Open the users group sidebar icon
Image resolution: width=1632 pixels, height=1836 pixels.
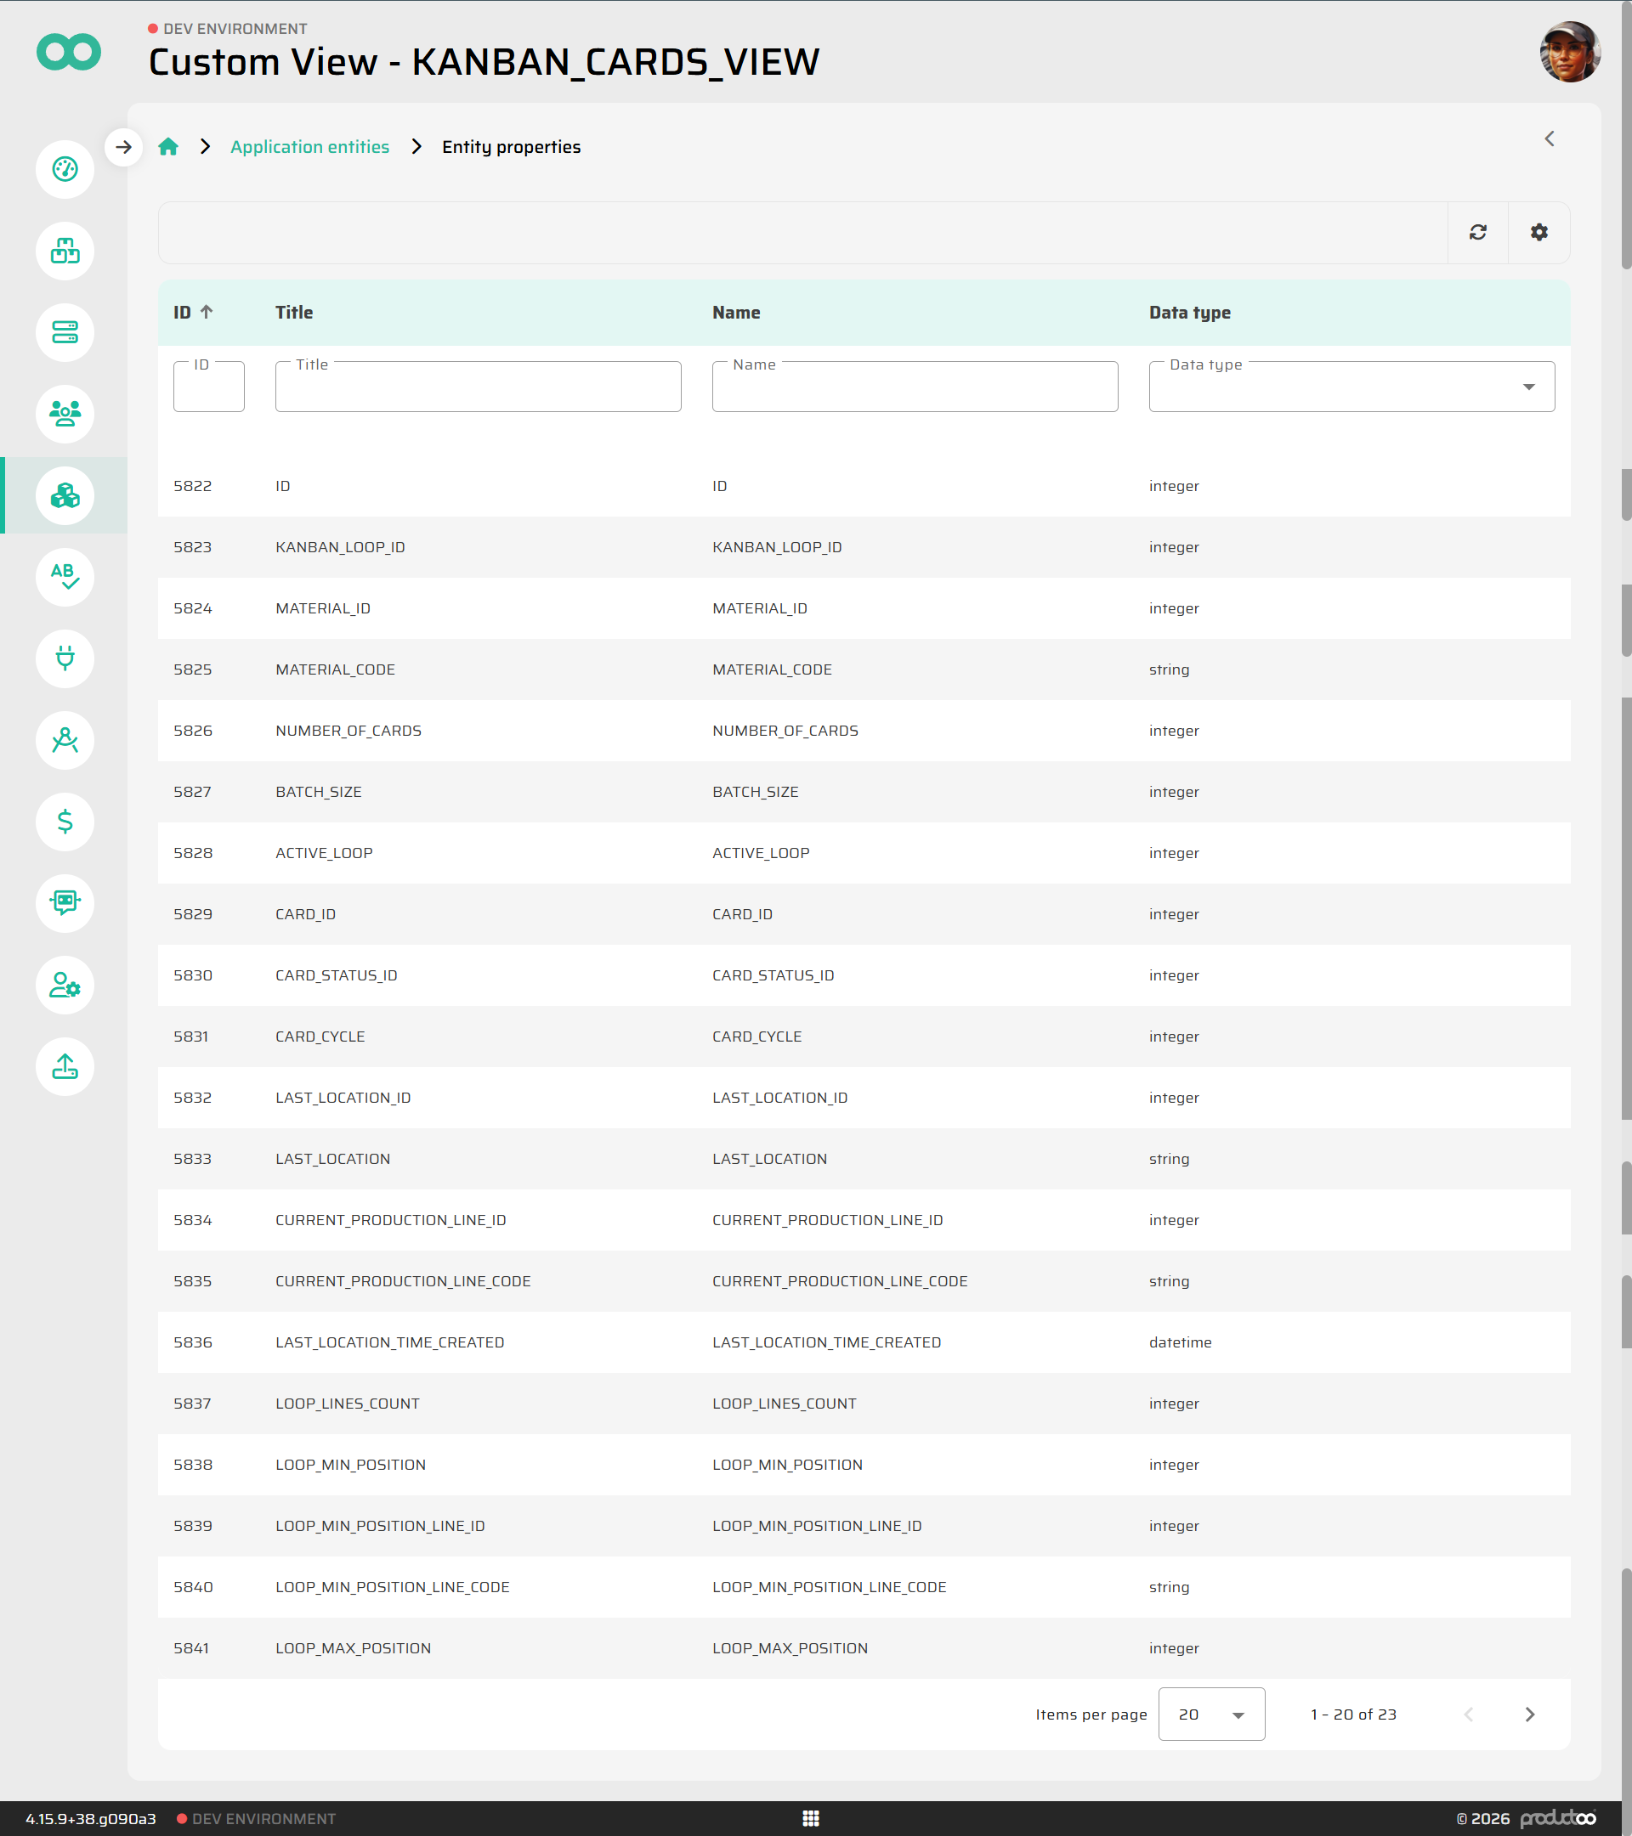[65, 413]
